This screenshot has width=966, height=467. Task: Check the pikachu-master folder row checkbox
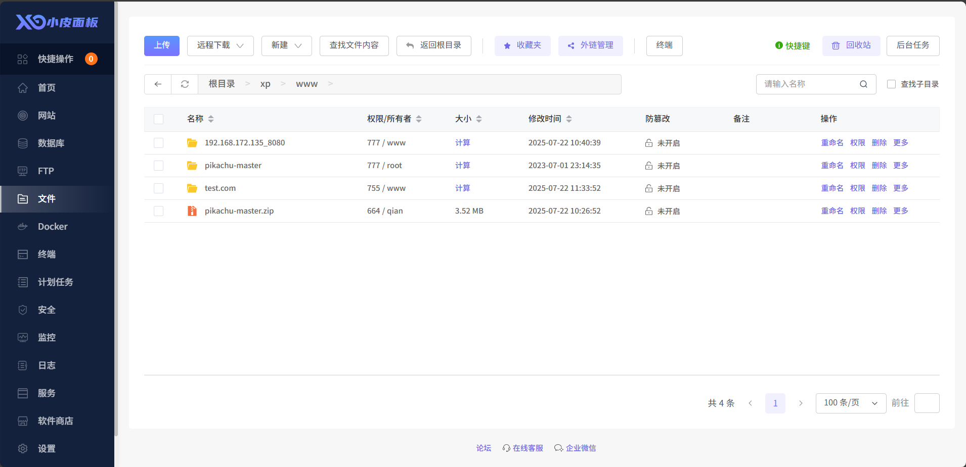(x=159, y=166)
